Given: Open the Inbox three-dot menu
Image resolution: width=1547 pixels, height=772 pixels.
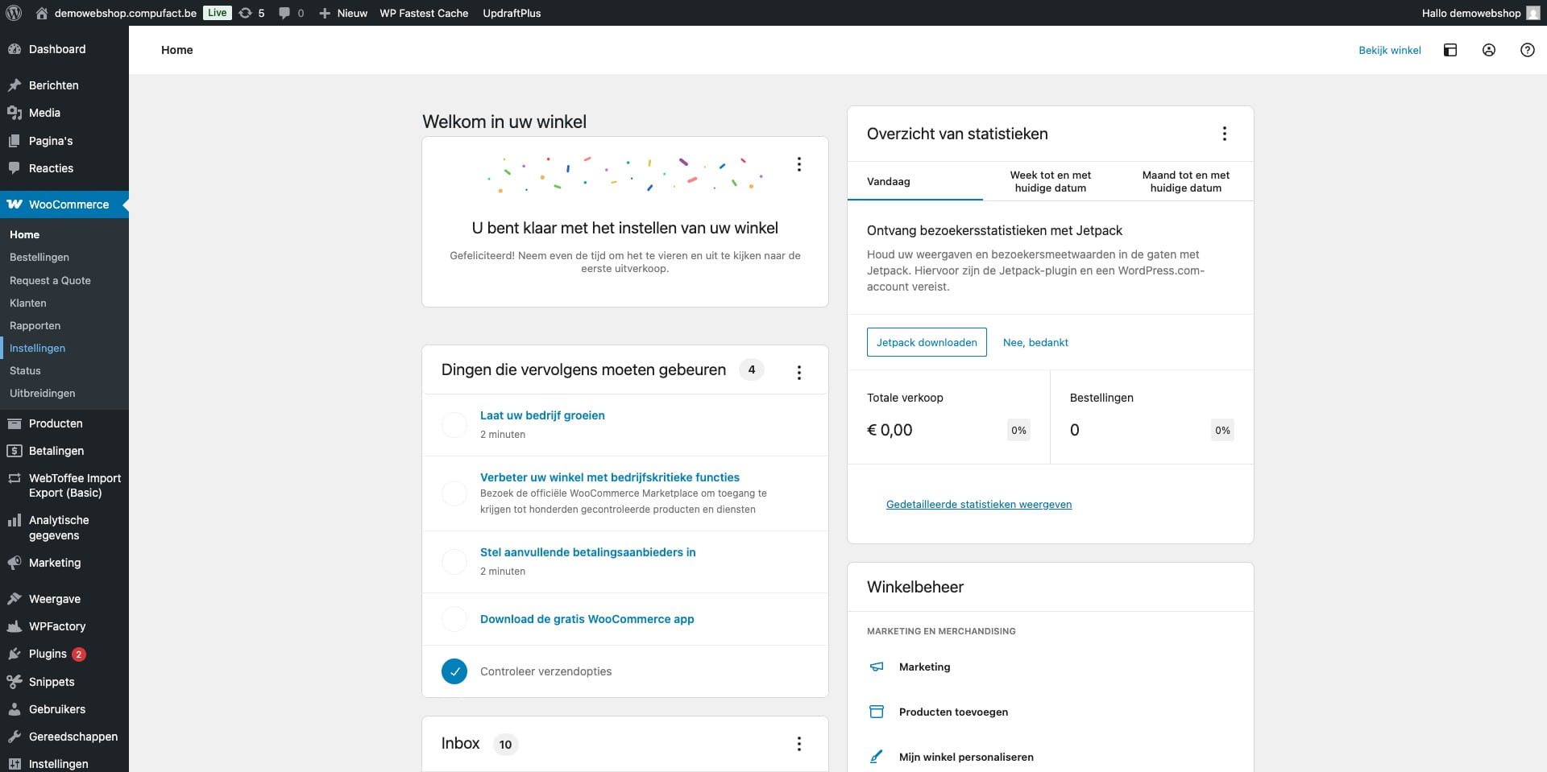Looking at the screenshot, I should [x=799, y=744].
